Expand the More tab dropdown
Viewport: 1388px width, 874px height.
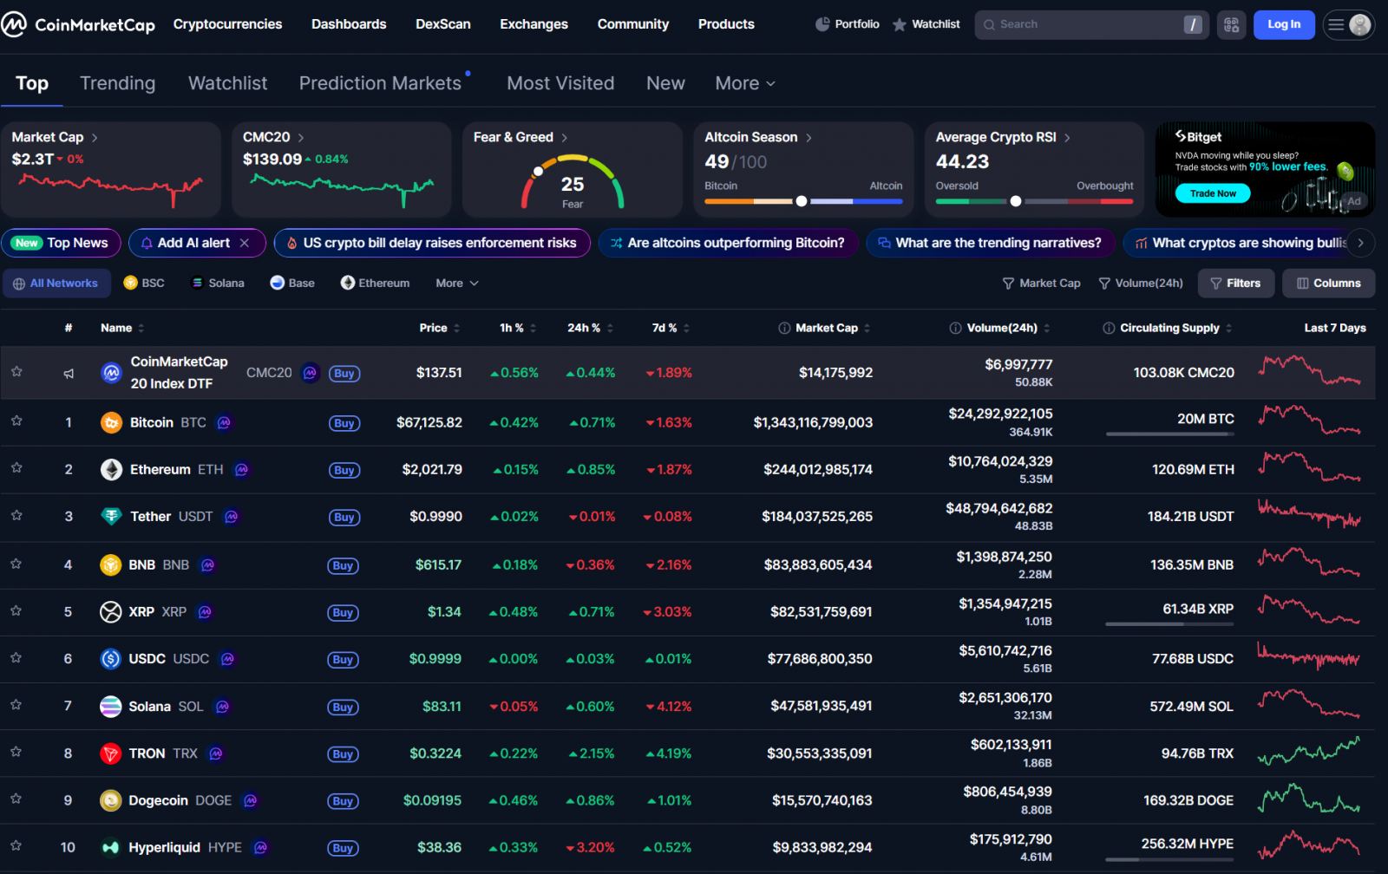(x=744, y=83)
